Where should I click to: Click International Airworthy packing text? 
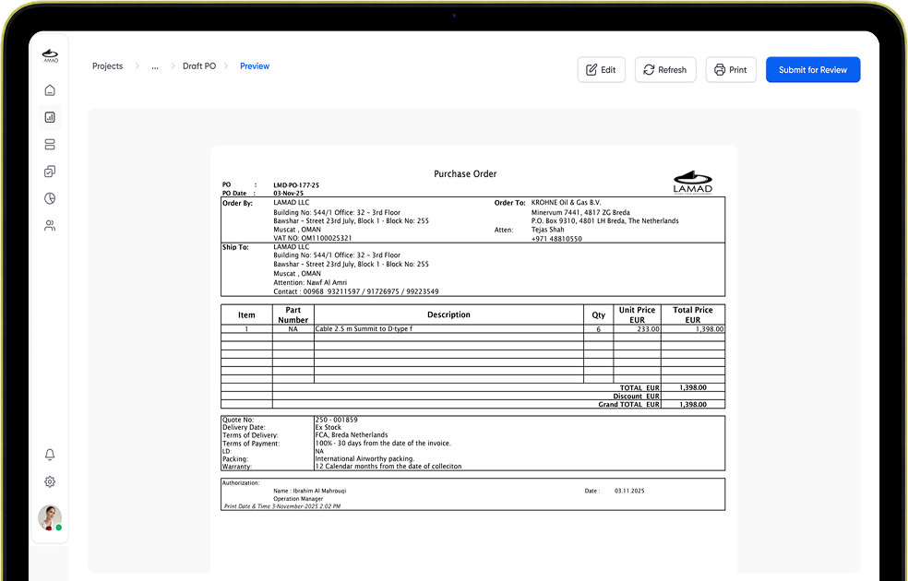364,459
